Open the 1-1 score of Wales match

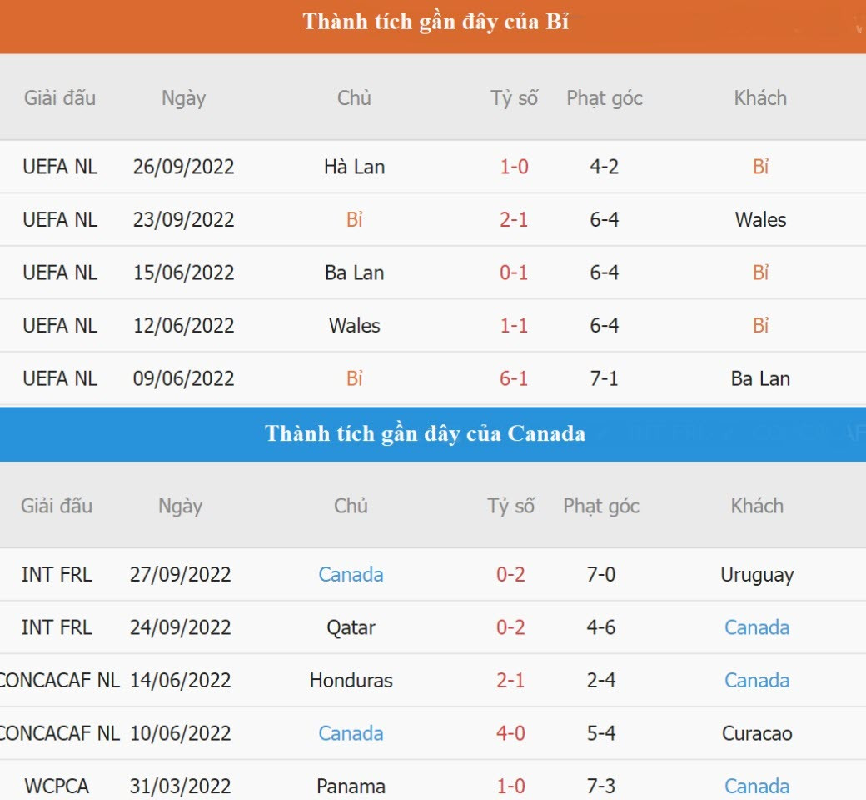pyautogui.click(x=514, y=326)
